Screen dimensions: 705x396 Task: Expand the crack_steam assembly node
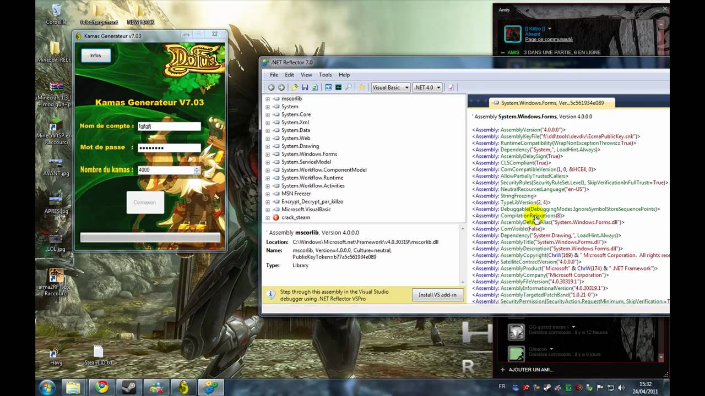click(268, 218)
